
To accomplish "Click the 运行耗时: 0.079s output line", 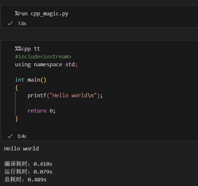I will pyautogui.click(x=28, y=172).
